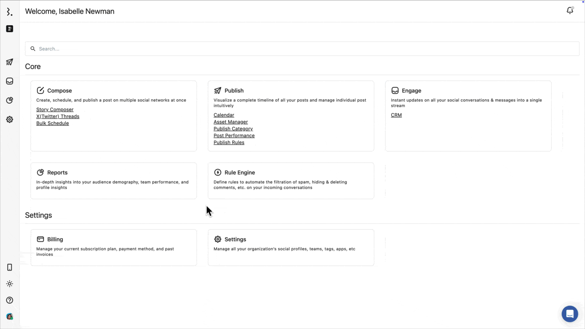Open the chat support bubble
Viewport: 585px width, 329px height.
[569, 314]
